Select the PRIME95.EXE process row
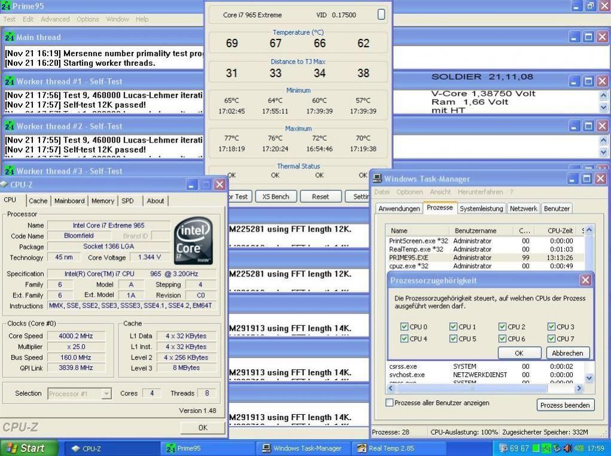 tap(485, 257)
